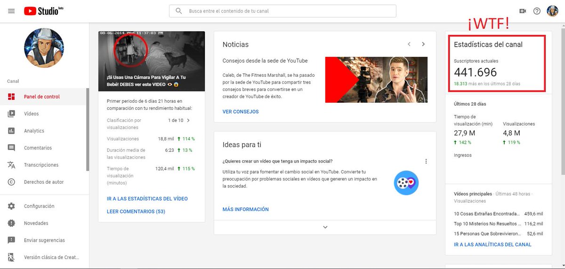Click Top 10 Misterios No Resueltos video row

click(498, 224)
